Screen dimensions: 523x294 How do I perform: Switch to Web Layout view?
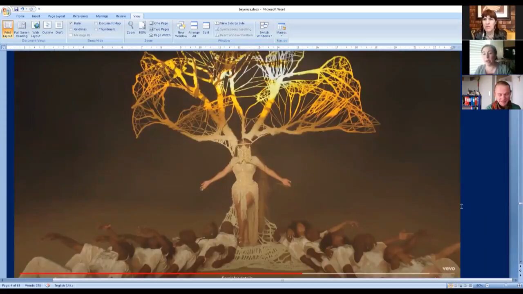point(36,29)
